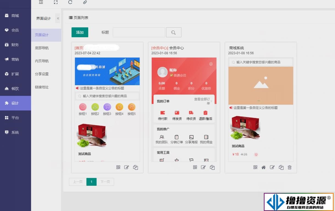
Task: Delete the 商城系统 page card
Action: click(289, 167)
